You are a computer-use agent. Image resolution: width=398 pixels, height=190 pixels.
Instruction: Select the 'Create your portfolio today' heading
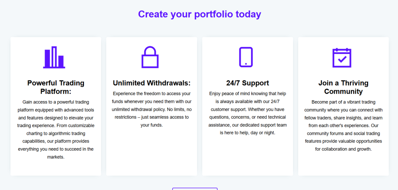(x=199, y=14)
